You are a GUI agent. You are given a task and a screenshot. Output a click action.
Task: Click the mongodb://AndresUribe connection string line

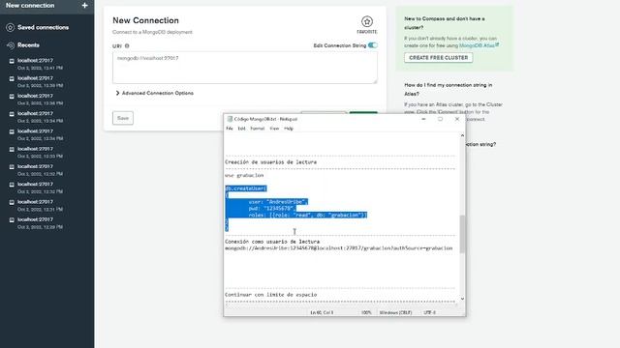[x=339, y=248]
